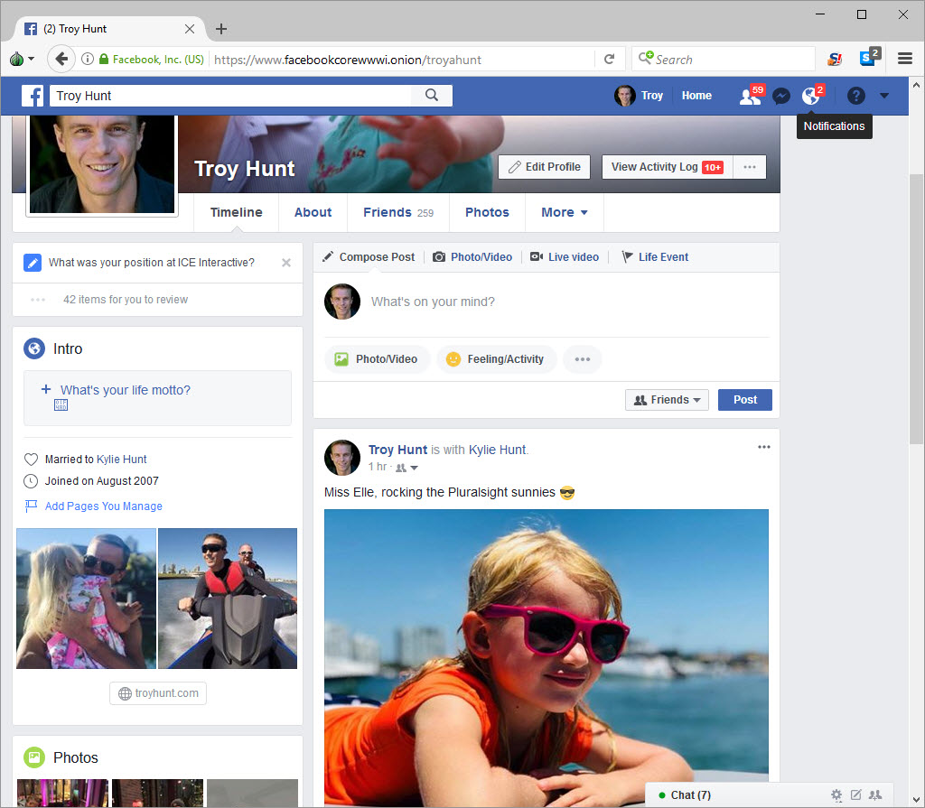Attach a Photo/Video to a new post
925x808 pixels.
(472, 256)
